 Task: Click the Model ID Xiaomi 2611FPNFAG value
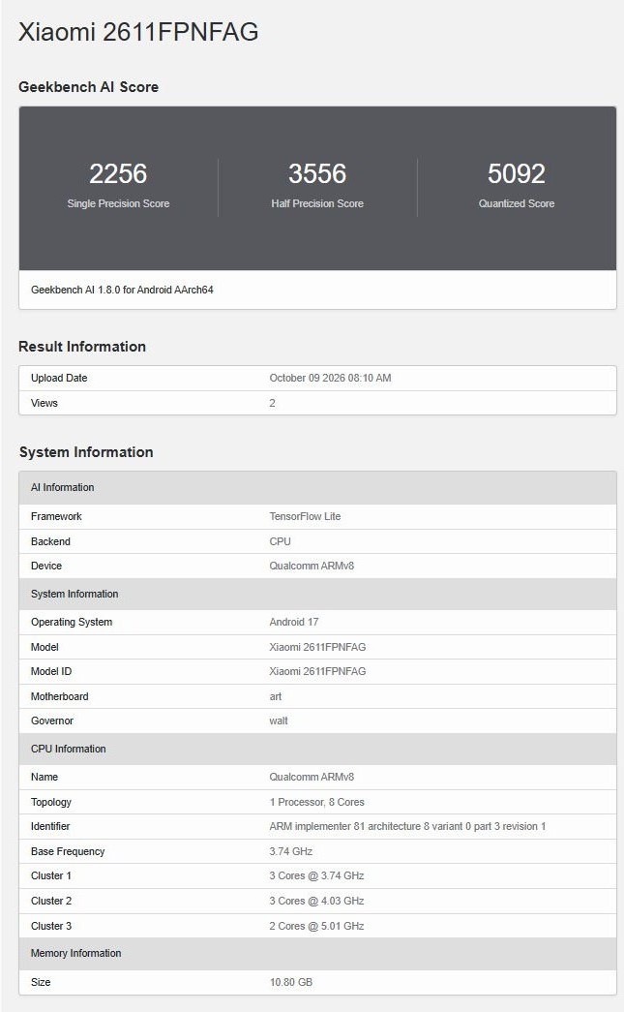[317, 672]
